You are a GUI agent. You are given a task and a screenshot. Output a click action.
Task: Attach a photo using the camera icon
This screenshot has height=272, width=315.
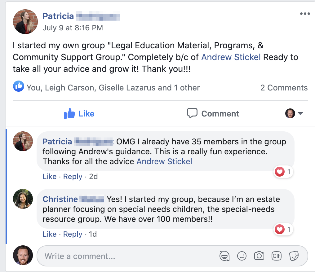coord(259,256)
